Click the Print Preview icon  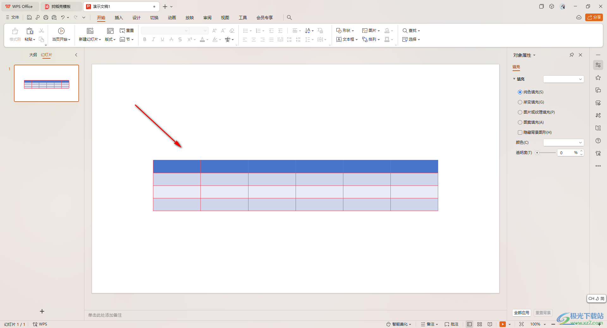(x=54, y=17)
